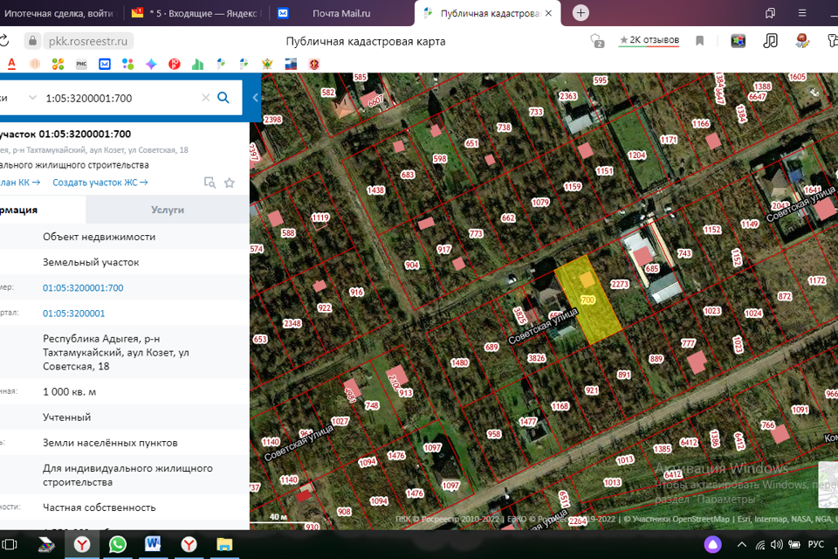
Task: Click the highlighted yellow parcel 700
Action: click(x=589, y=301)
